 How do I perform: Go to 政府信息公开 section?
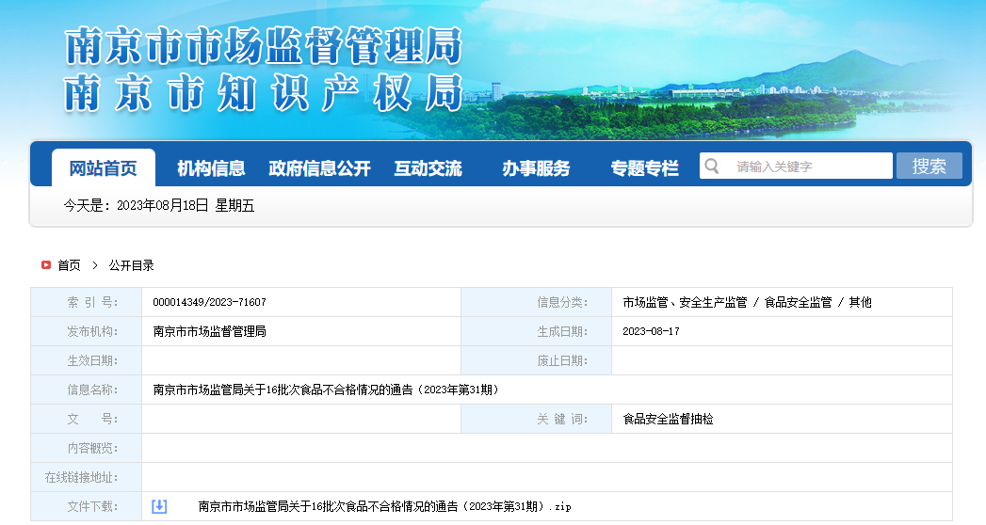coord(319,168)
